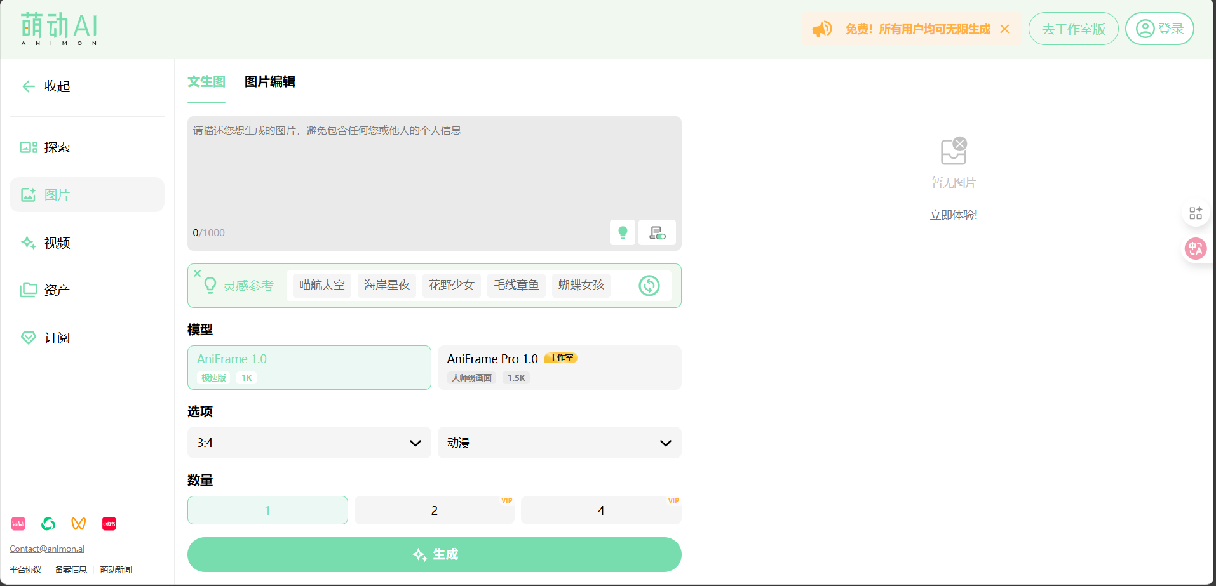Select the 毛线章鱼 inspiration tag
1216x586 pixels.
(x=517, y=285)
